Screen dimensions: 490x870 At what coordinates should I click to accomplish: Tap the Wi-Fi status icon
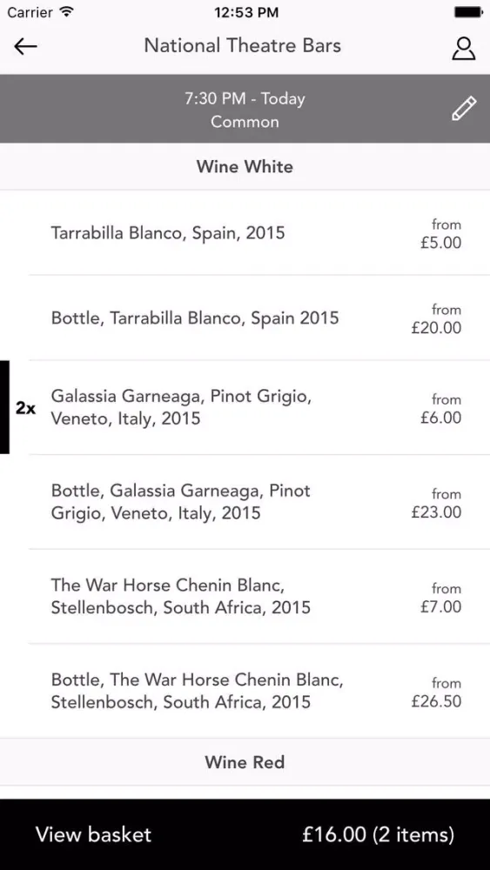67,11
